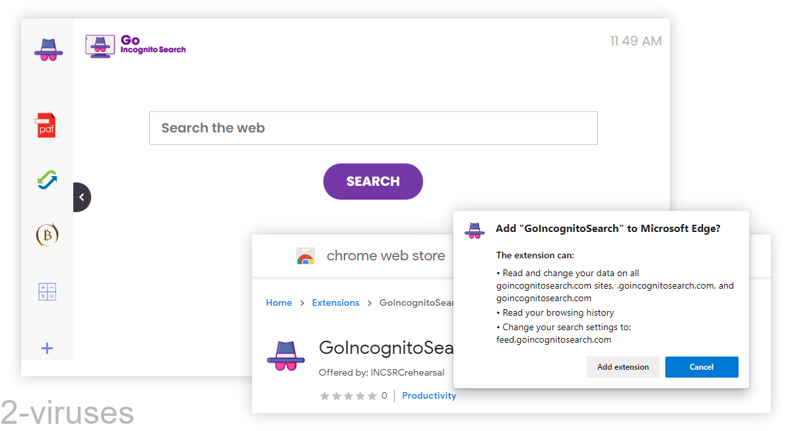Screen dimensions: 792x431
Task: Select the incognito hat icon in the sidebar
Action: coord(47,49)
